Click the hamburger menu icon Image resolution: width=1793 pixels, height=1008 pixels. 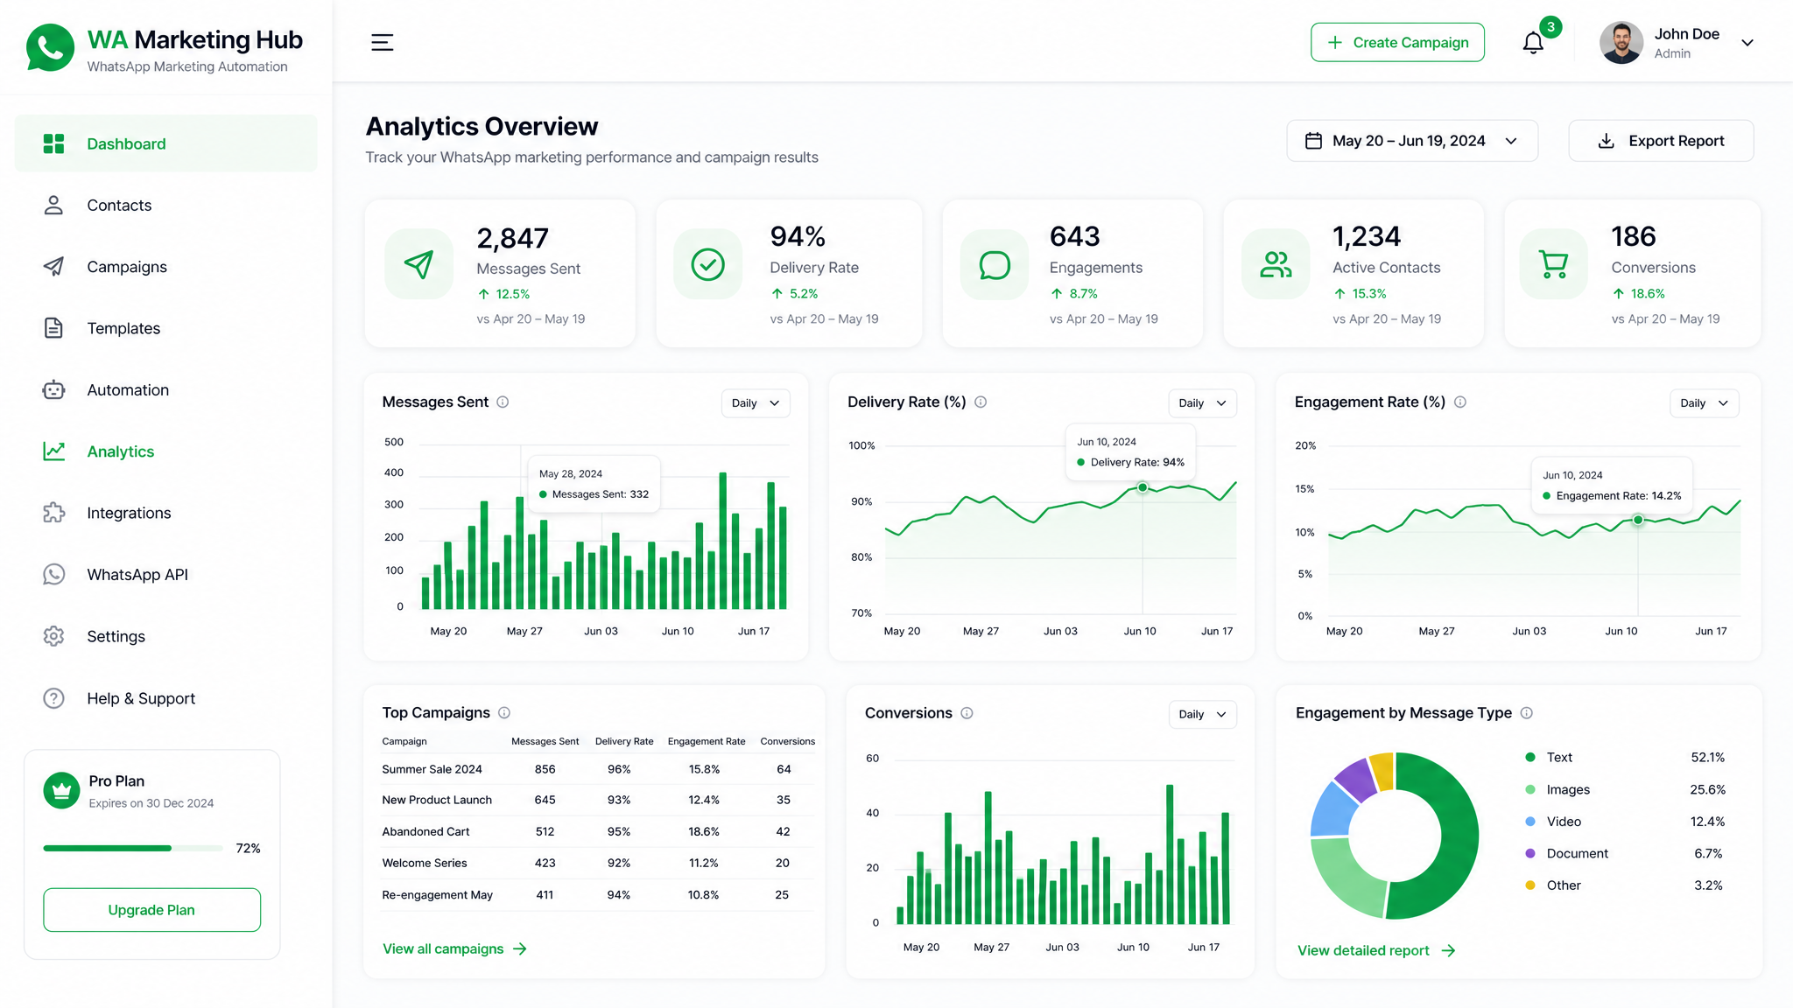(382, 42)
